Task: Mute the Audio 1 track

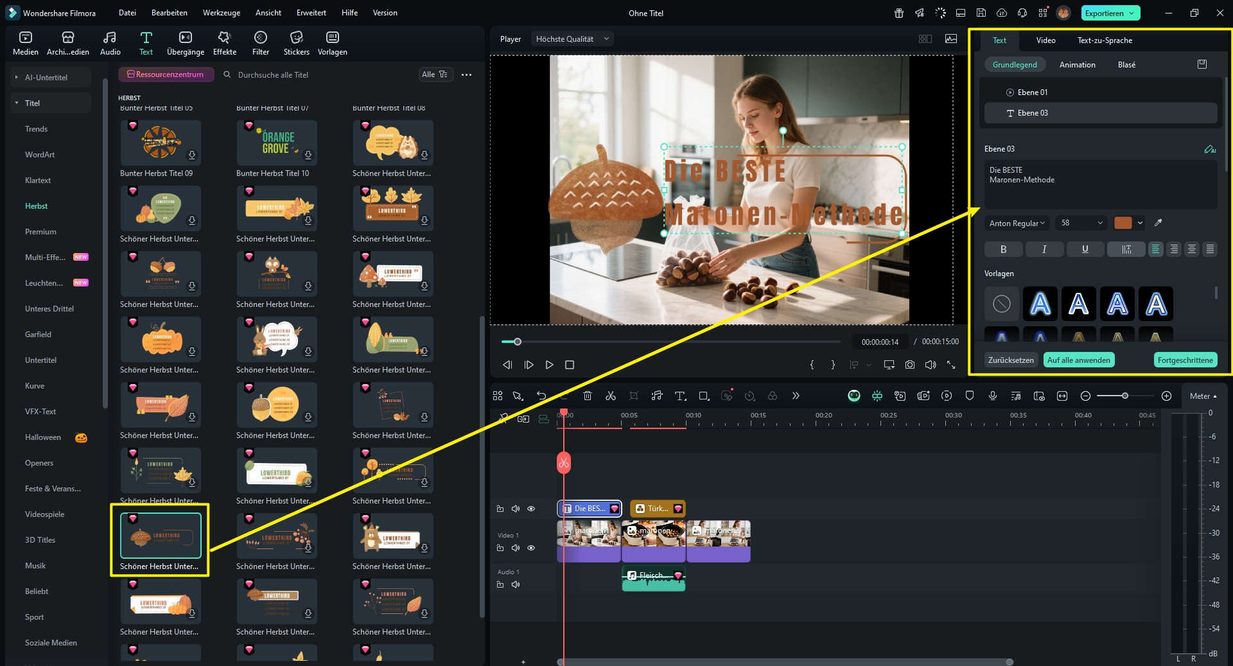Action: pyautogui.click(x=515, y=584)
